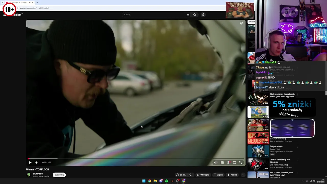Turn on subtitles in the player
The width and height of the screenshot is (327, 184).
(222, 163)
